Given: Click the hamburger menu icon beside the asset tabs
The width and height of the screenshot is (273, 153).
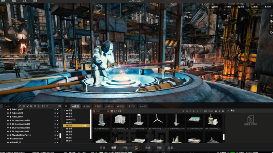Looking at the screenshot, I should pyautogui.click(x=66, y=106).
